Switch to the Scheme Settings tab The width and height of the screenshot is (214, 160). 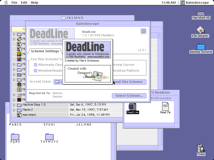point(45,51)
